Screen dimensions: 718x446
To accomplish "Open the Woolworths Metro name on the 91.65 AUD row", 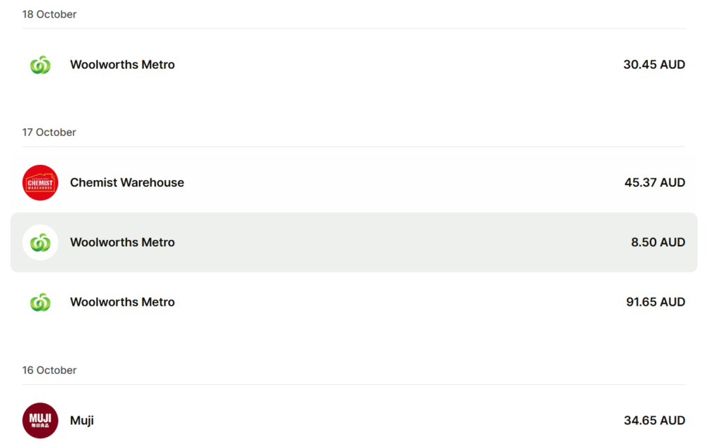I will 122,302.
